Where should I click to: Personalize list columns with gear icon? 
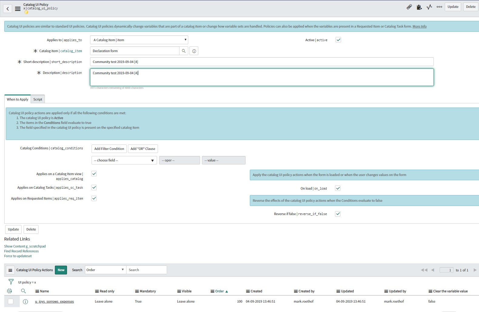(x=9, y=291)
